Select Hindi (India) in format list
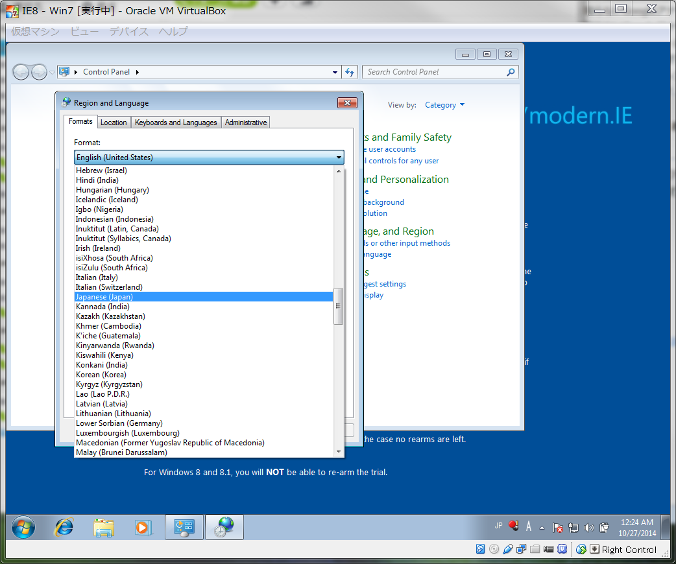This screenshot has width=676, height=564. [204, 180]
